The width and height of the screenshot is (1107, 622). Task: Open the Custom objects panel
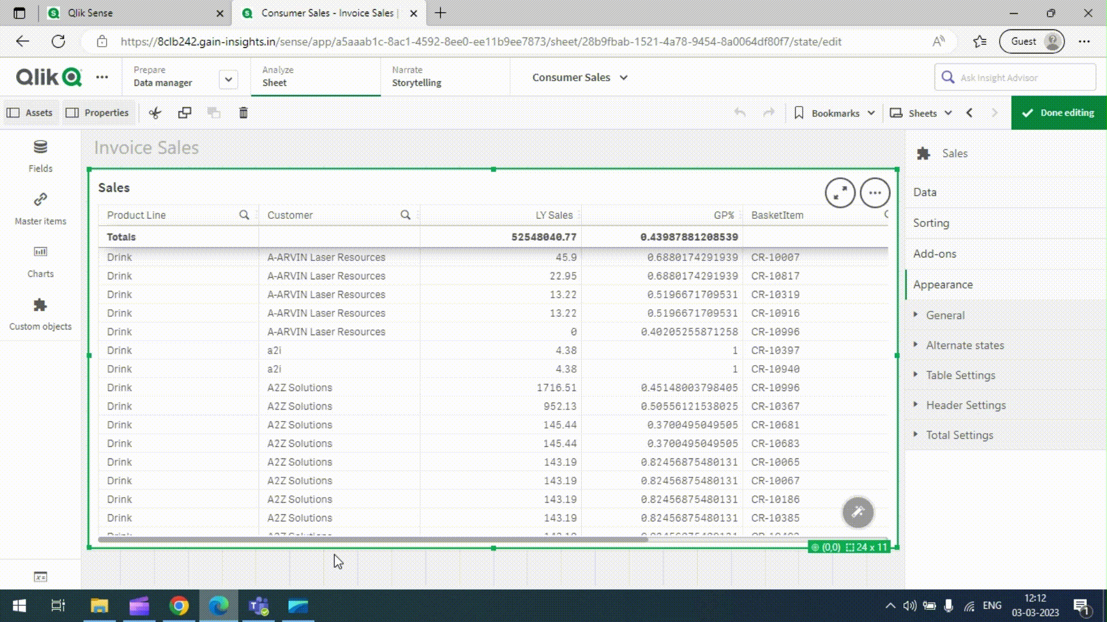click(x=40, y=314)
